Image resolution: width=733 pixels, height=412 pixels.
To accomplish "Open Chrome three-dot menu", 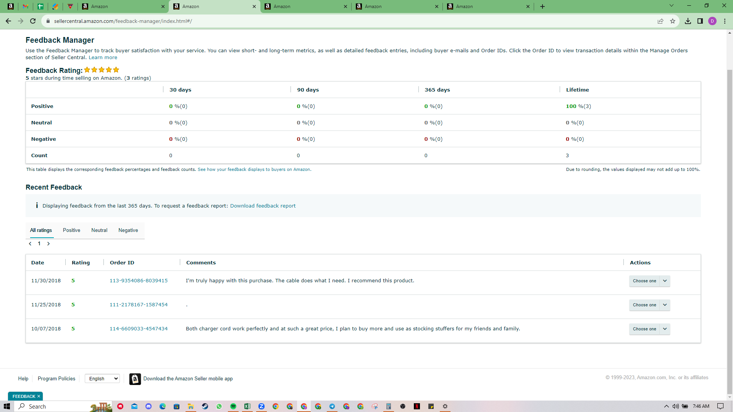I will [x=725, y=21].
